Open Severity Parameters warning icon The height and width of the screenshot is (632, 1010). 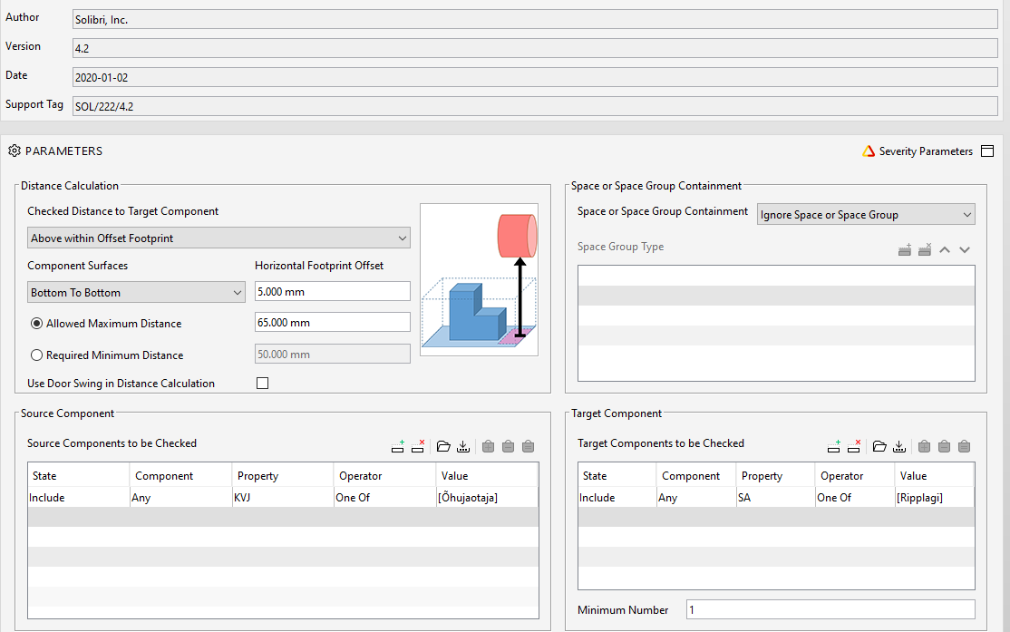click(869, 151)
